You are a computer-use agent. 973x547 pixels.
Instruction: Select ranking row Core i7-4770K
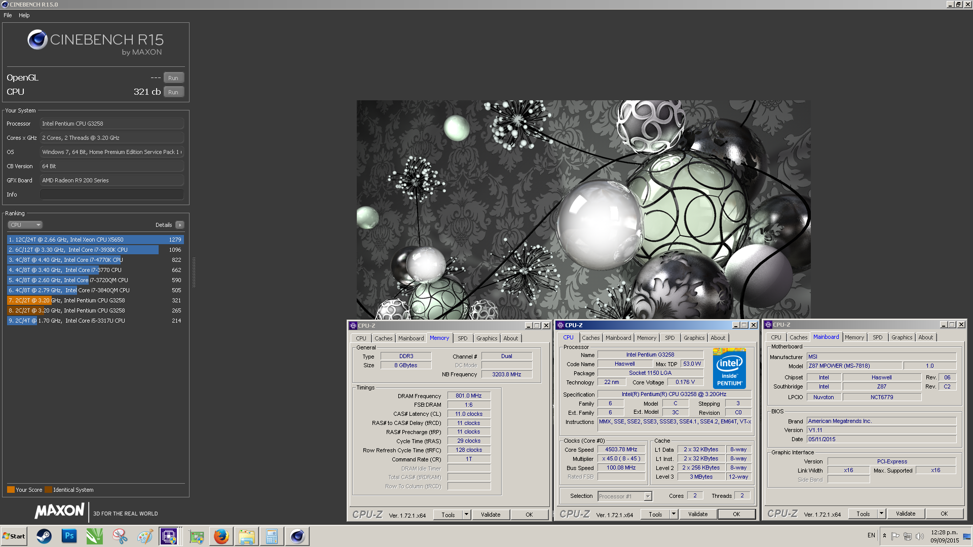point(95,260)
